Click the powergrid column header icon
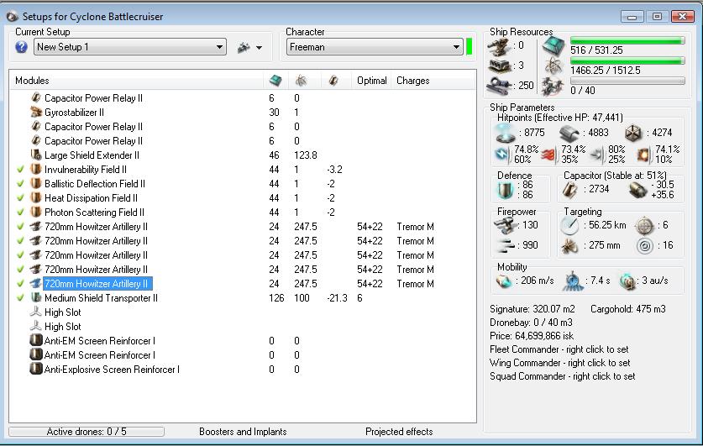The width and height of the screenshot is (703, 446). pyautogui.click(x=301, y=81)
